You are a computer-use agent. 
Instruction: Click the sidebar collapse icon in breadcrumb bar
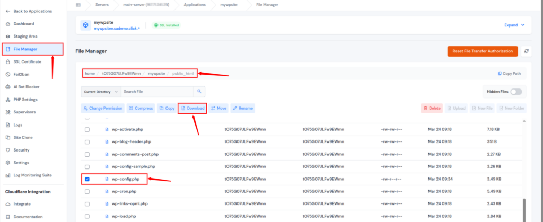(78, 5)
